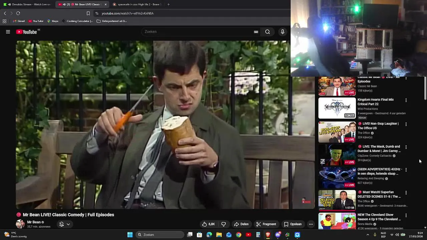Image resolution: width=427 pixels, height=240 pixels.
Task: Switch to Devubbs Stream tab
Action: point(27,4)
